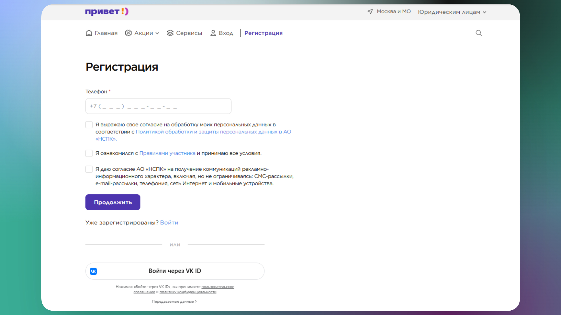Open the Акции dropdown chevron
Viewport: 561px width, 315px height.
[157, 33]
